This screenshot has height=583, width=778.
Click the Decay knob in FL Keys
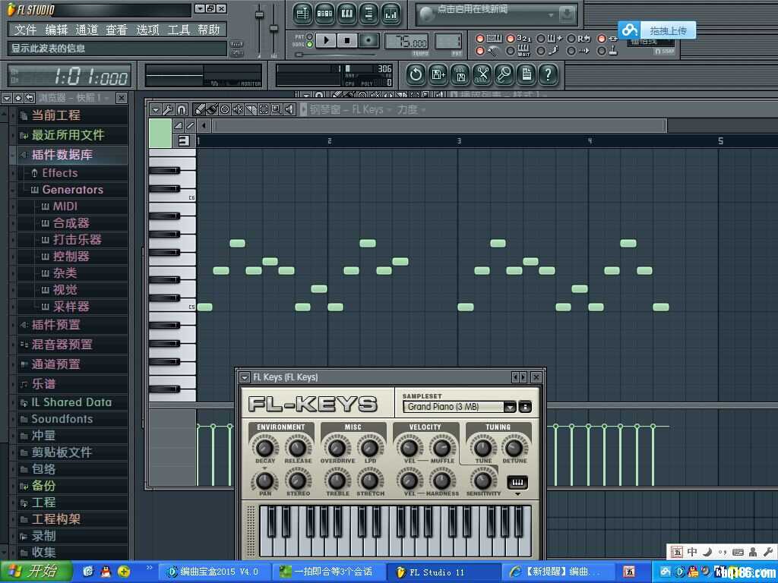click(265, 447)
